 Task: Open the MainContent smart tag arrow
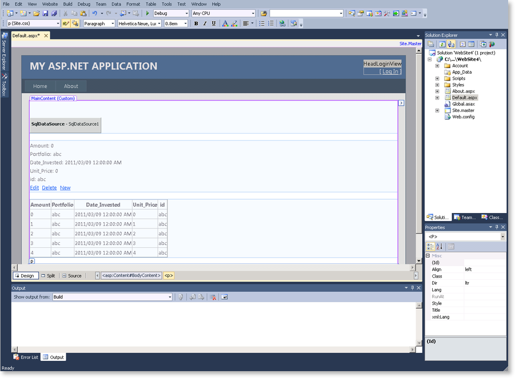tap(401, 103)
